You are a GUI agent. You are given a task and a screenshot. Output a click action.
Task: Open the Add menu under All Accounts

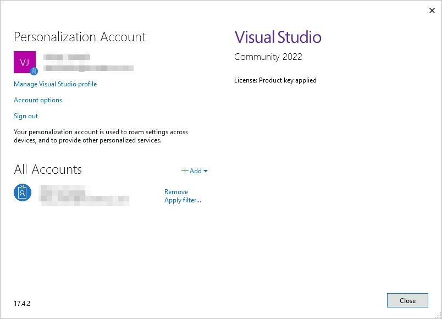click(195, 171)
